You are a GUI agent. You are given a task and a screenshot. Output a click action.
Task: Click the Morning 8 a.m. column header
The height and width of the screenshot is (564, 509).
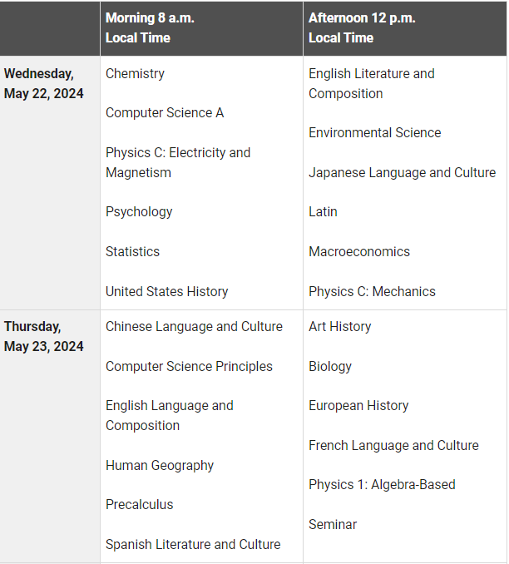pos(150,27)
